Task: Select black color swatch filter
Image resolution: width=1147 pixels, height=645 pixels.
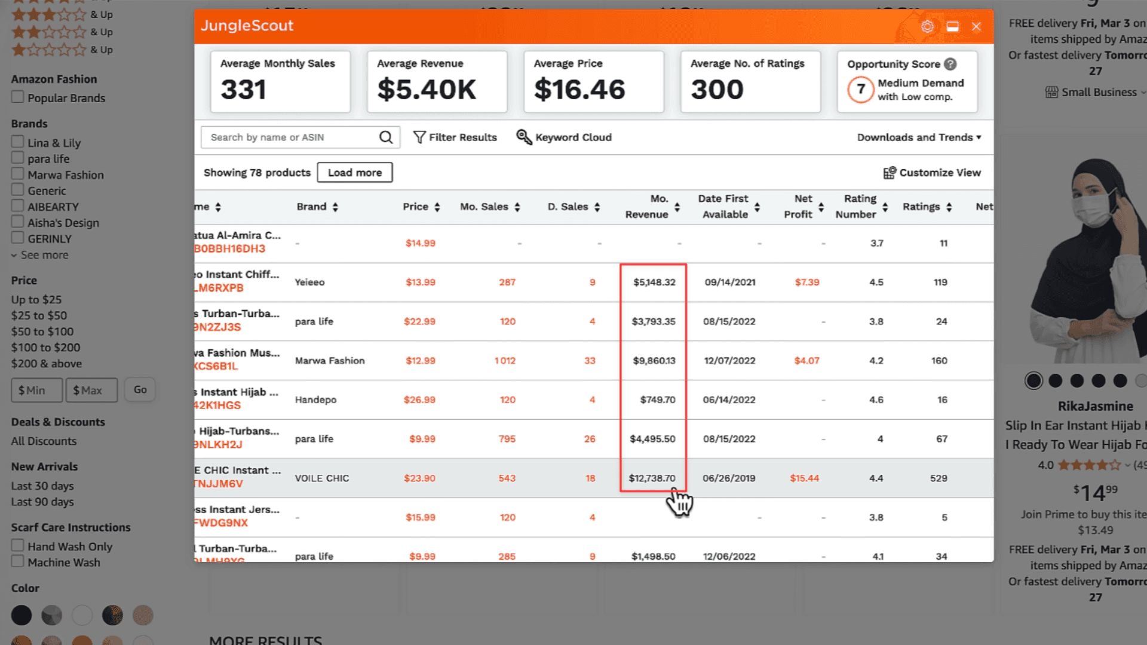Action: coord(22,615)
